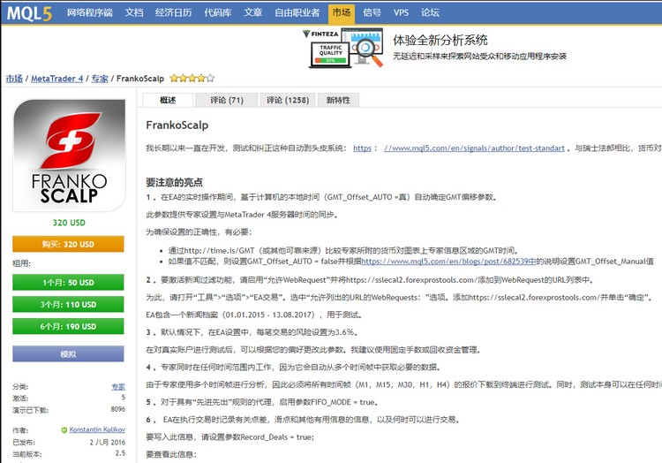Click the 2.5 current version value
The height and width of the screenshot is (463, 662).
tap(120, 453)
